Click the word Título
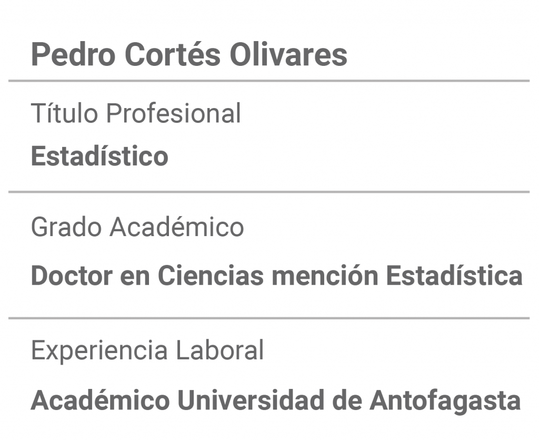The height and width of the screenshot is (440, 539). pos(64,113)
